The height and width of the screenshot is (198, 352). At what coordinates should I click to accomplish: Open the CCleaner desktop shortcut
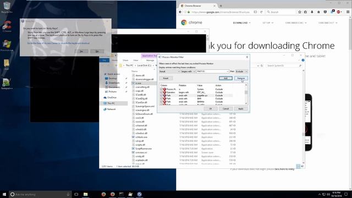click(x=7, y=26)
